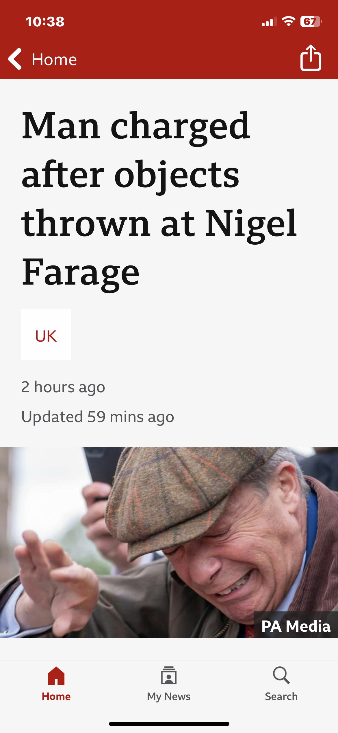
Task: Tap the Updated 59 mins ago timestamp
Action: tap(98, 417)
